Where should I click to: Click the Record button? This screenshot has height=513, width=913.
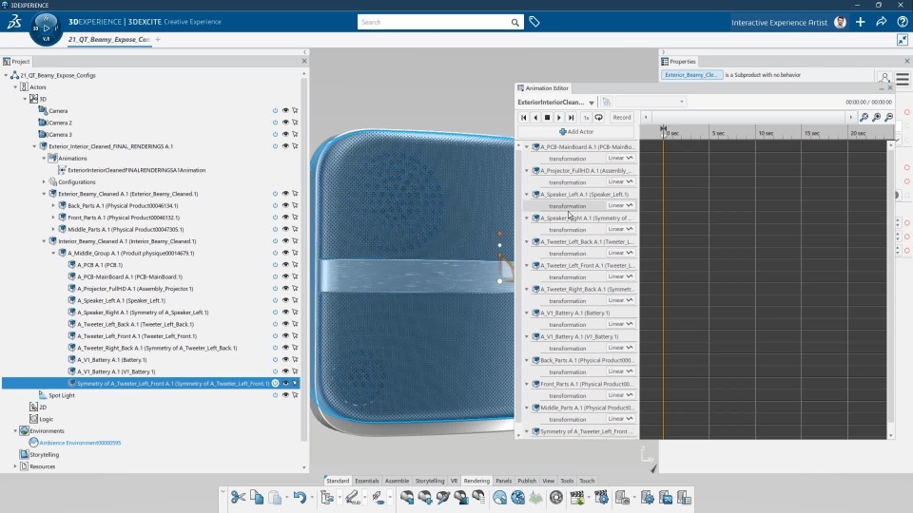(621, 118)
